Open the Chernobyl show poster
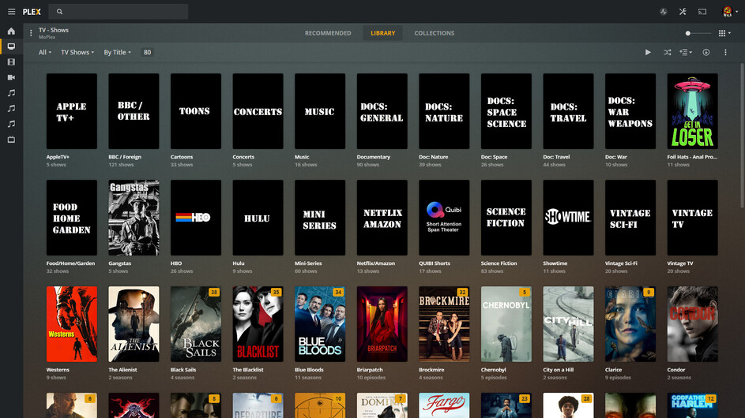Viewport: 745px width, 418px height. click(x=506, y=324)
